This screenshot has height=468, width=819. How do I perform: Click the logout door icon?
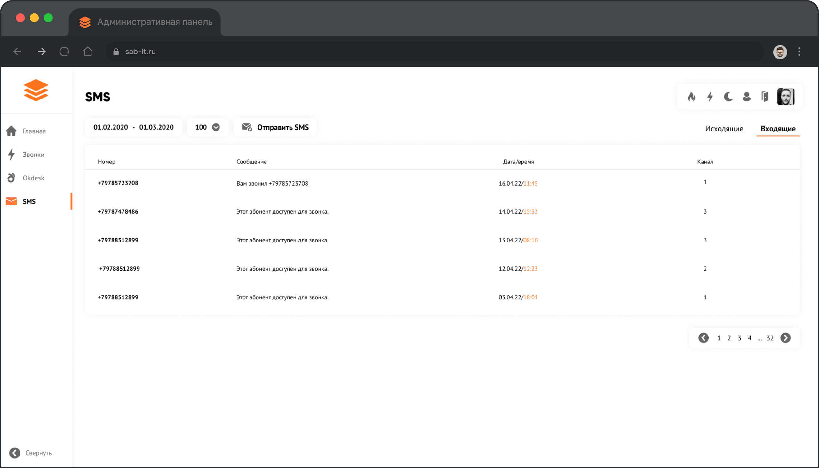tap(765, 97)
